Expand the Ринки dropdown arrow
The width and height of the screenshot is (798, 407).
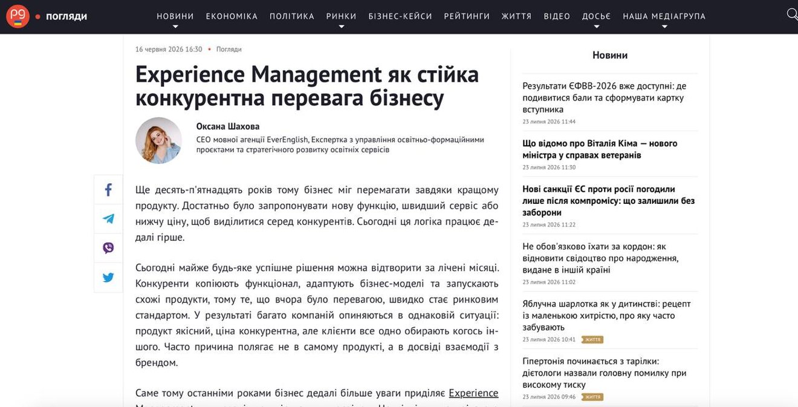click(x=341, y=27)
